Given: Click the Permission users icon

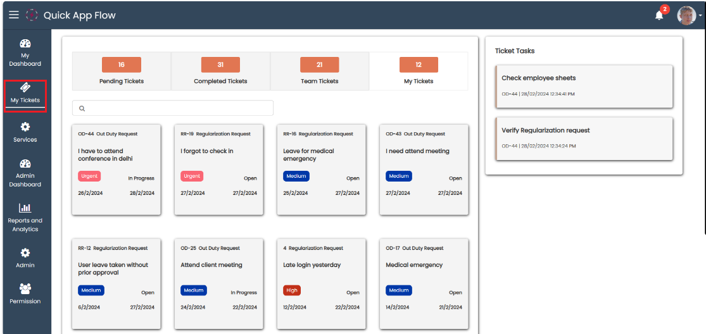Looking at the screenshot, I should pyautogui.click(x=25, y=289).
